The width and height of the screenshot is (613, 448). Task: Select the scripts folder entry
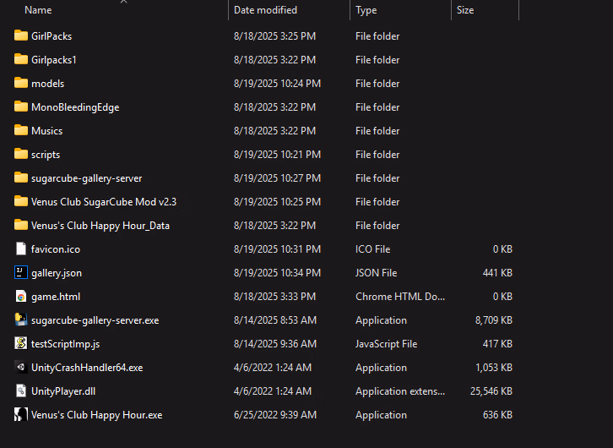pyautogui.click(x=46, y=155)
